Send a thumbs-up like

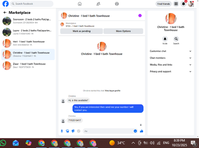142,131
